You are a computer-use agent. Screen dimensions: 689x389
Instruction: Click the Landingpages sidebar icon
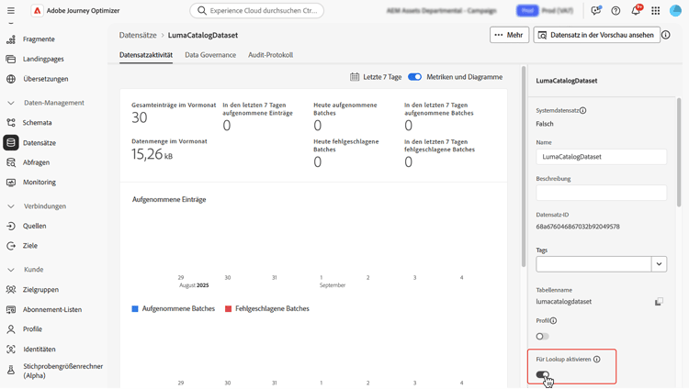tap(11, 59)
